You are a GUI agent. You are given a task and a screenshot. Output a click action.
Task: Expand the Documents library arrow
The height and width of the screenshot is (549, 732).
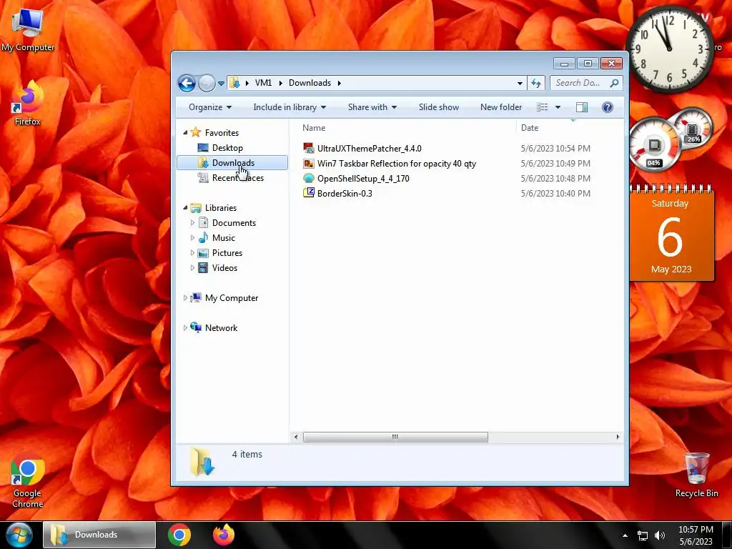coord(192,223)
